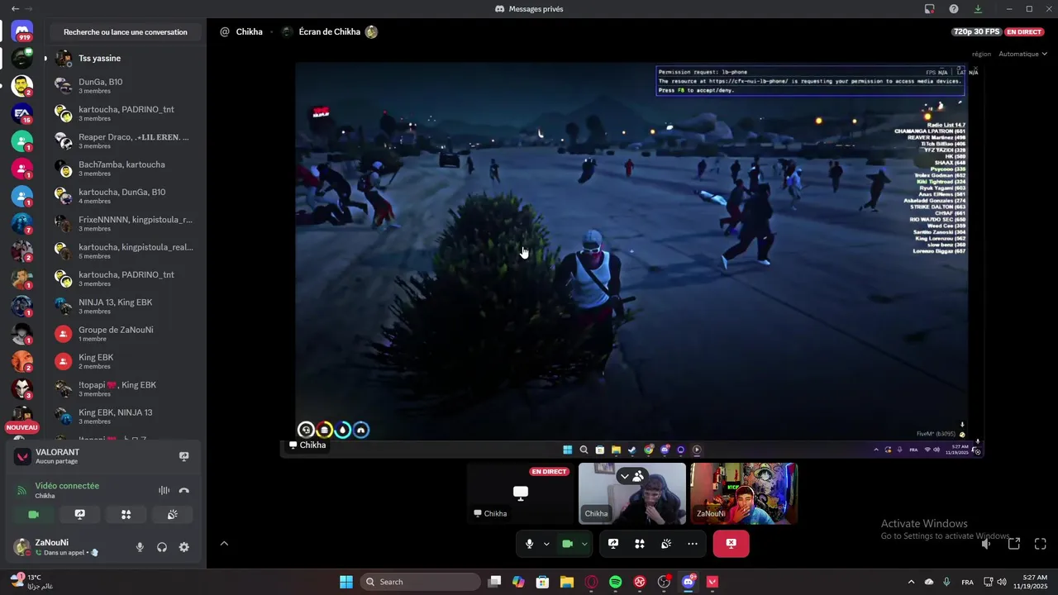
Task: Open NINJA 13, King EBK group
Action: [x=124, y=306]
